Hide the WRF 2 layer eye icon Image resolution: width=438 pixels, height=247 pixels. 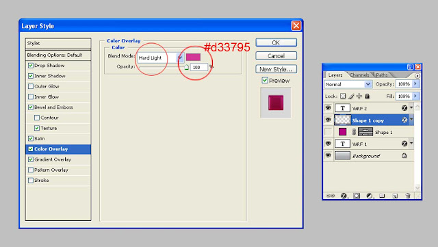click(328, 108)
